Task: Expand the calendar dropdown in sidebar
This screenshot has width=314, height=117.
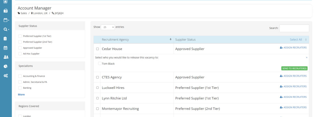Action: click(6, 20)
